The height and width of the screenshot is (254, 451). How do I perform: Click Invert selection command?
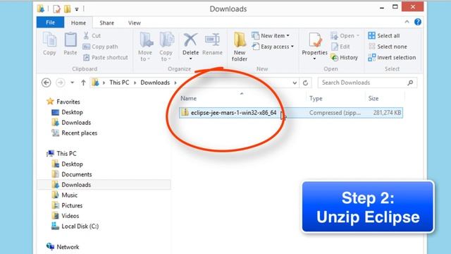click(x=392, y=58)
